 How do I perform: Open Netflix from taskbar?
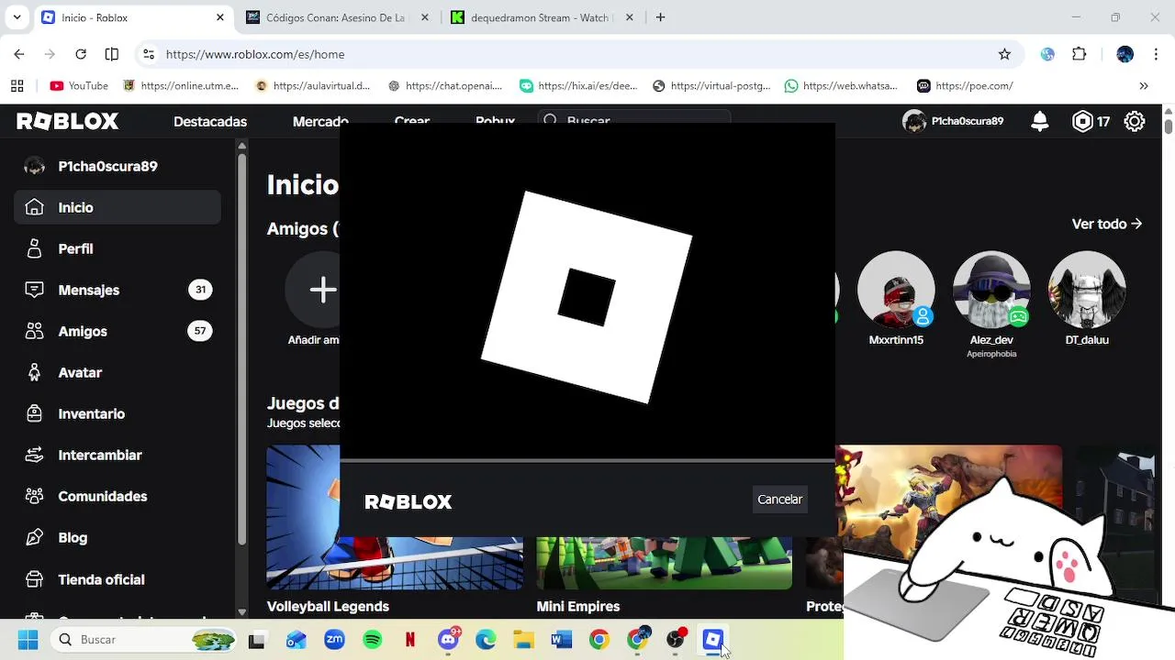click(x=409, y=640)
